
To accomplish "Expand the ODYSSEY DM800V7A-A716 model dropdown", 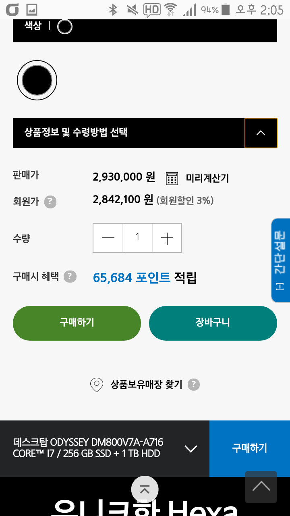I will [x=190, y=448].
